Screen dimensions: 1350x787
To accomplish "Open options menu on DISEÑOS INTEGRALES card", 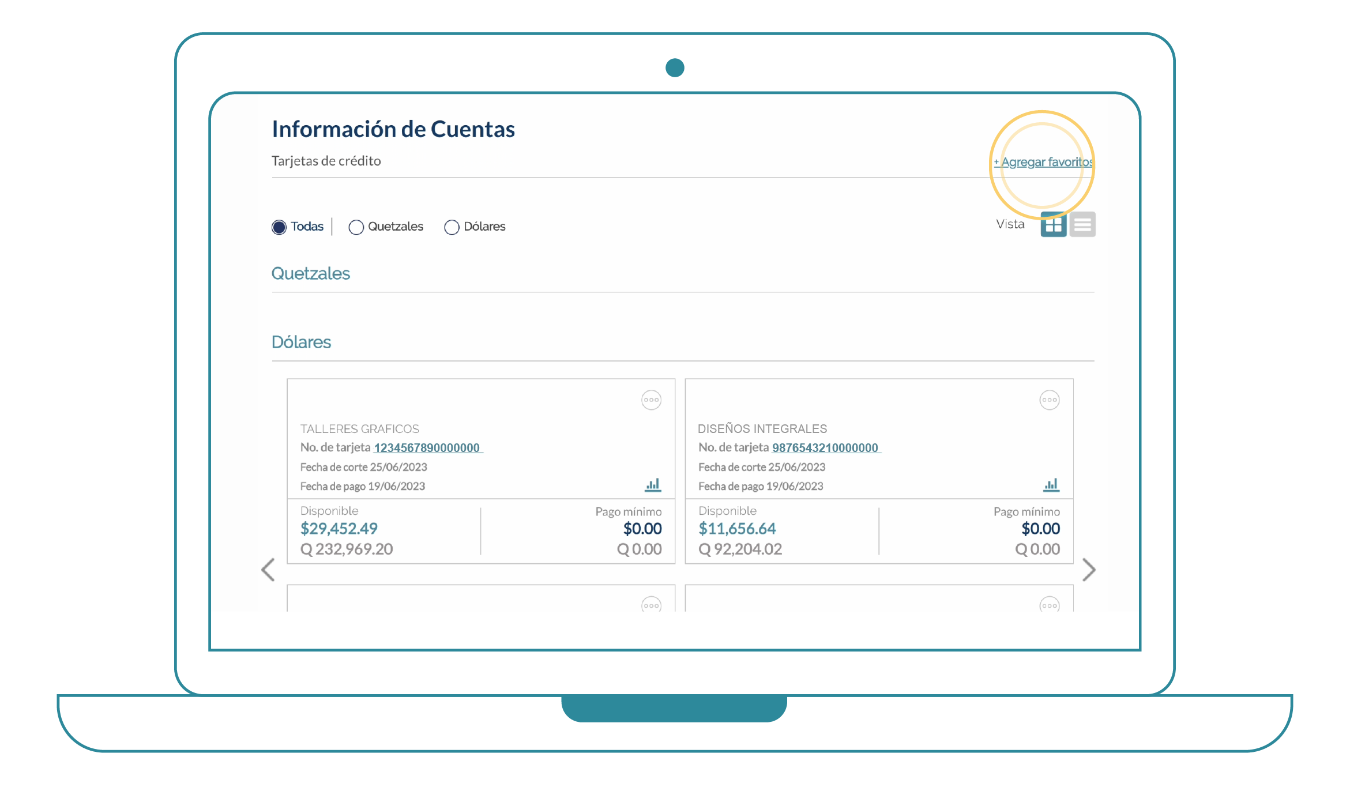I will pyautogui.click(x=1049, y=400).
